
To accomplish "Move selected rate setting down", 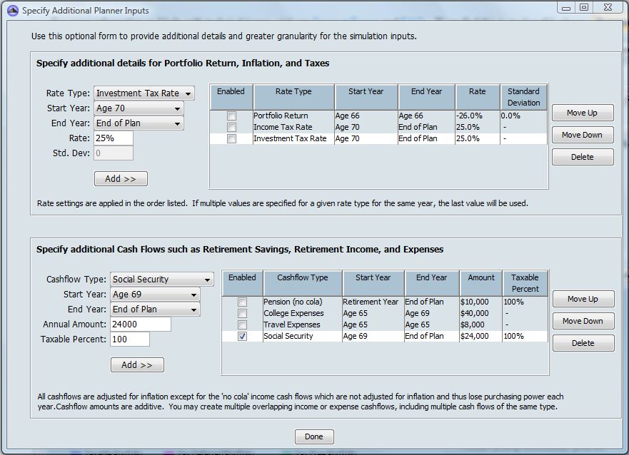I will pos(583,135).
